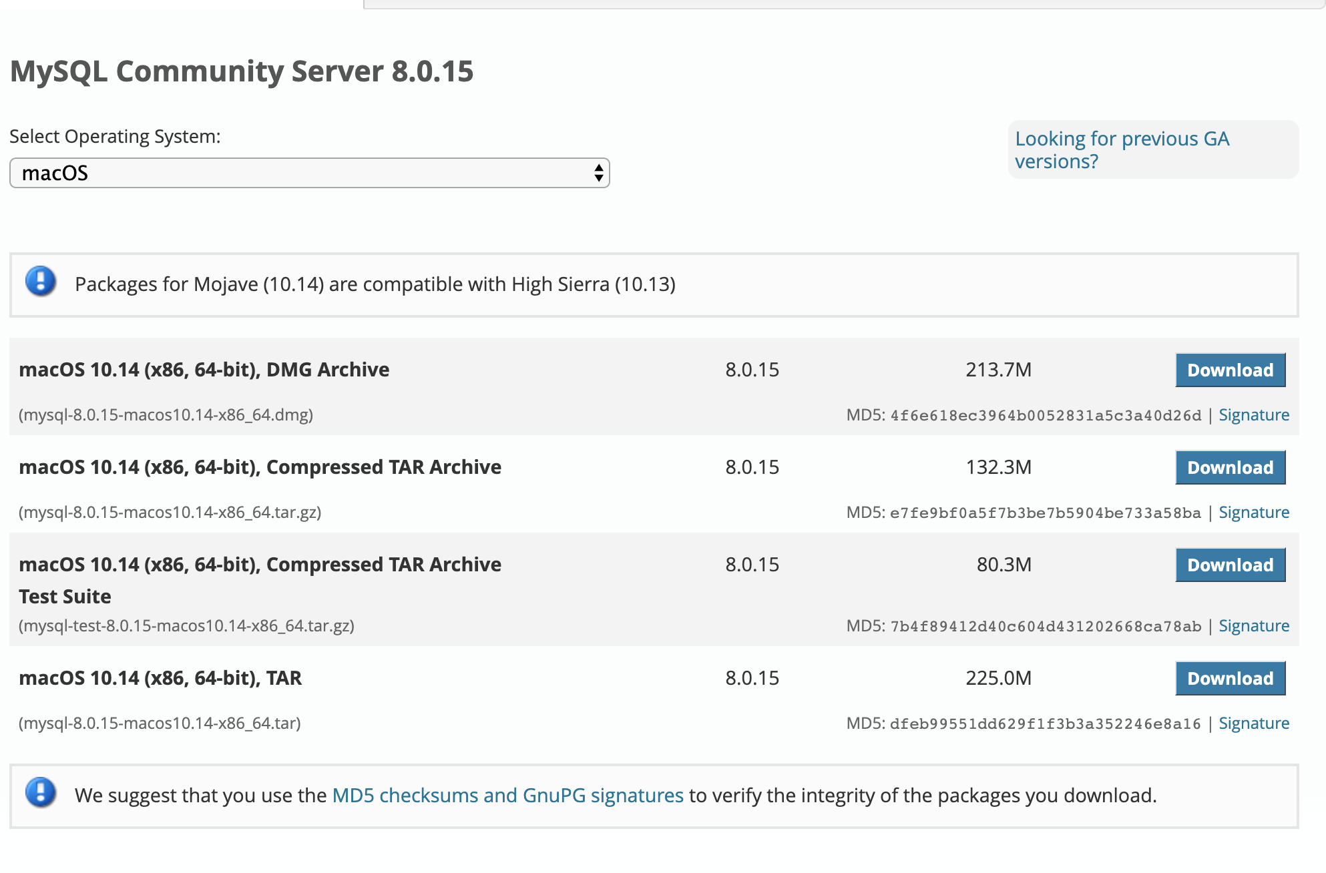Screen dimensions: 1326x873
Task: Click the info icon beside checksum suggestion
Action: coord(41,793)
